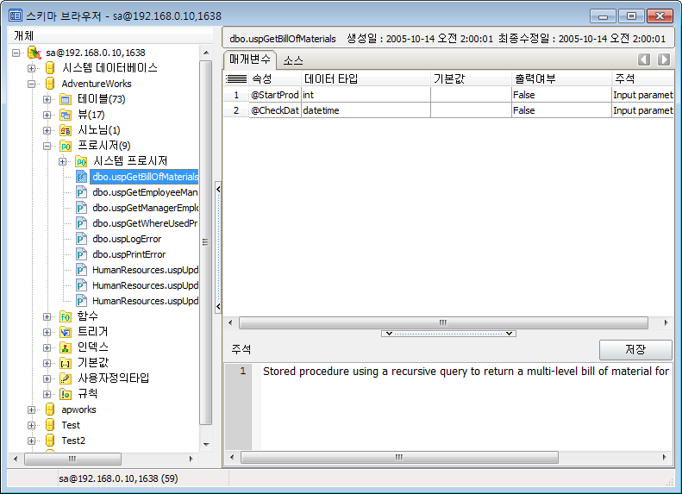Click the 테이블(73) folder icon

(x=66, y=99)
